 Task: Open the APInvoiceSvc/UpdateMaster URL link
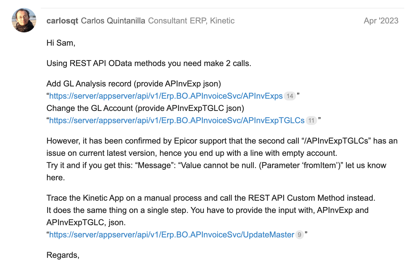coord(171,235)
